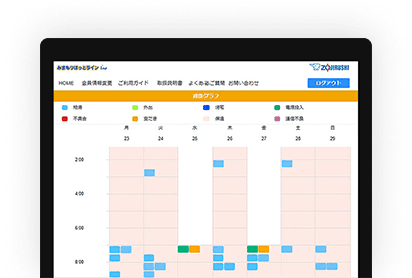Select the green power-on marker on Wednesday 25
412x278 pixels.
click(x=183, y=249)
